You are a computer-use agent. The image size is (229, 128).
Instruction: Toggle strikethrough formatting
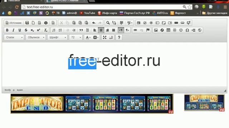[x=26, y=30]
